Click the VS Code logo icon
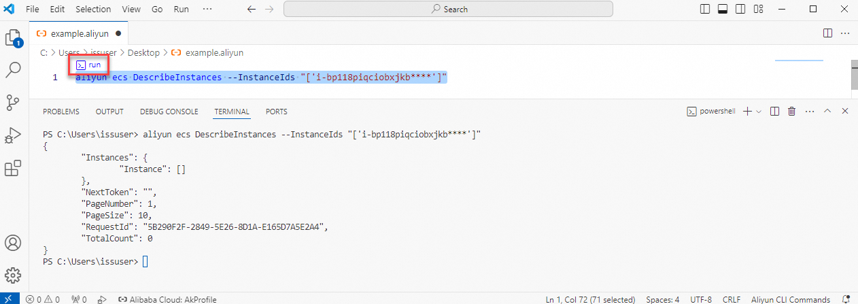Viewport: 858px width, 304px height. pyautogui.click(x=9, y=10)
